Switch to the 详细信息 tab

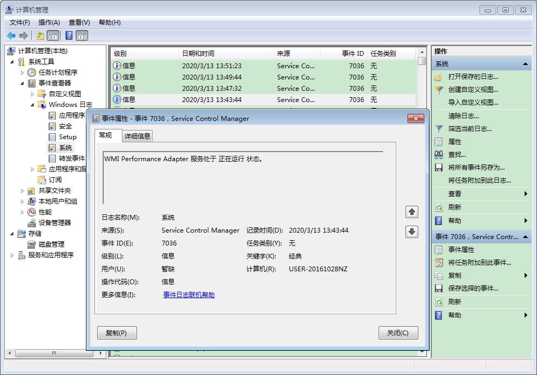tap(136, 136)
